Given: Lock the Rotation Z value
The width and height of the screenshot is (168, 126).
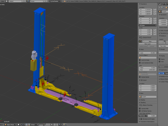Looking at the screenshot, I should 155,23.
